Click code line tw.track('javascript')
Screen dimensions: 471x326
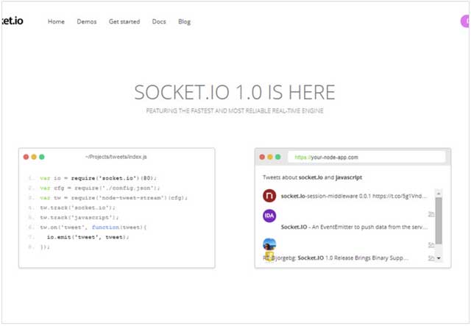79,217
